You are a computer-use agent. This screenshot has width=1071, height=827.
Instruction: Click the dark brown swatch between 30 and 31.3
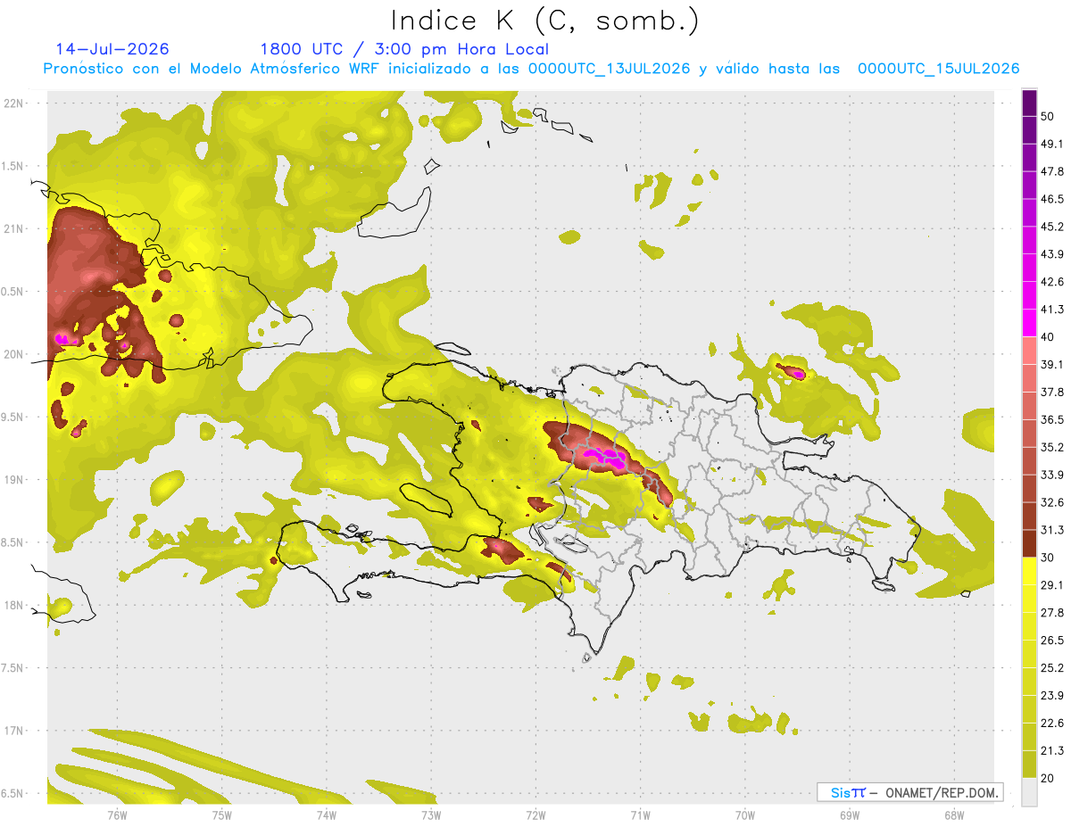coord(1029,543)
